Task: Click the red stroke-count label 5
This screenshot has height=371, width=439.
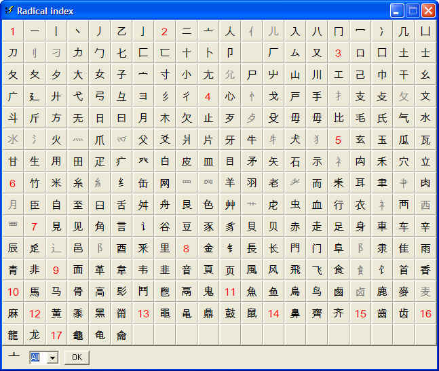Action: point(339,140)
